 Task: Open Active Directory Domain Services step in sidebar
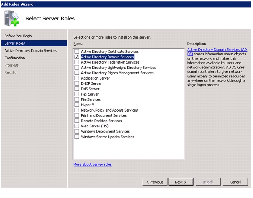31,51
